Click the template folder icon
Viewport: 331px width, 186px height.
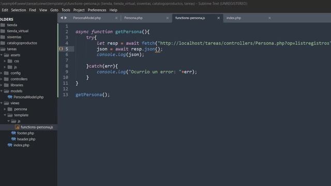pos(10,115)
